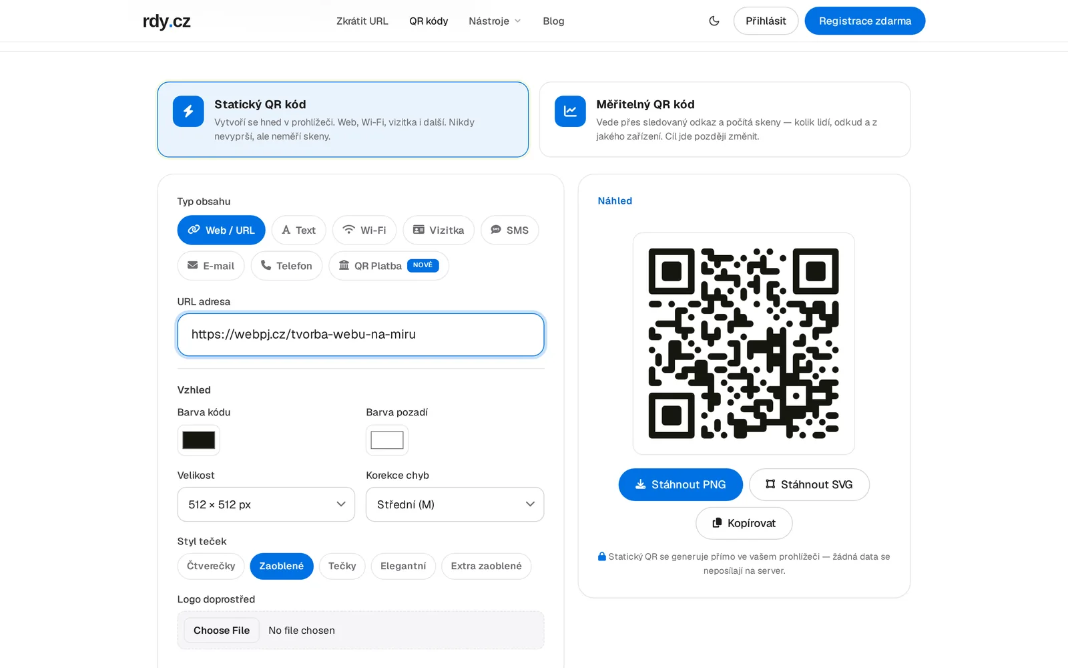This screenshot has width=1068, height=668.
Task: Select the Měřitelný QR kód card
Action: [725, 120]
